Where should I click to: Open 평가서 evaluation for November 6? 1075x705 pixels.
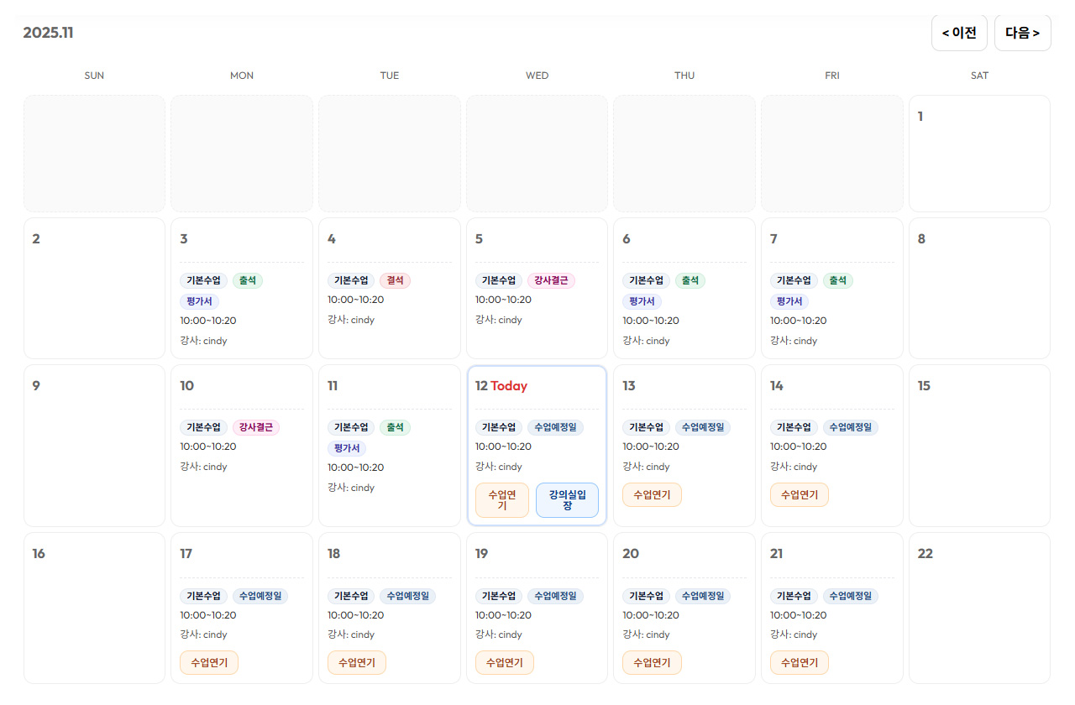tap(642, 301)
